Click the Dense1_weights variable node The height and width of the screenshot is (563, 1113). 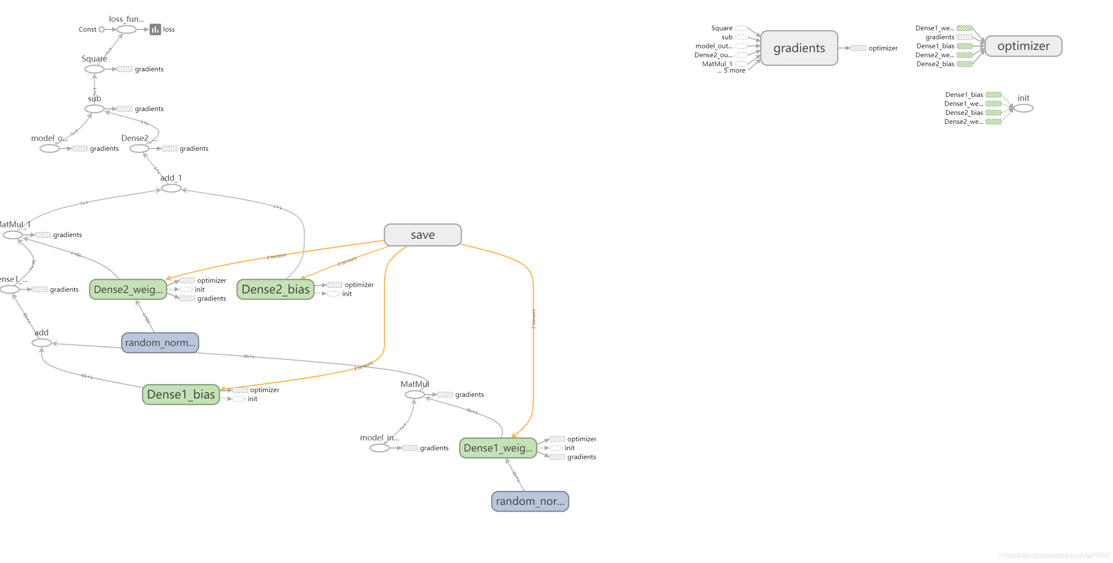point(498,448)
